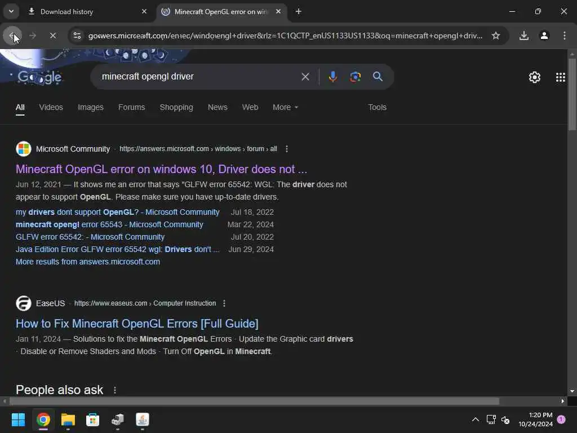Open the search Tools button

(x=377, y=107)
